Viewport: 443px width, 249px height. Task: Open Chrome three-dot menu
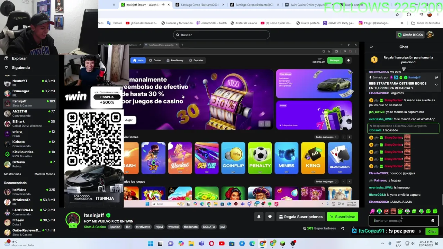pos(438,15)
